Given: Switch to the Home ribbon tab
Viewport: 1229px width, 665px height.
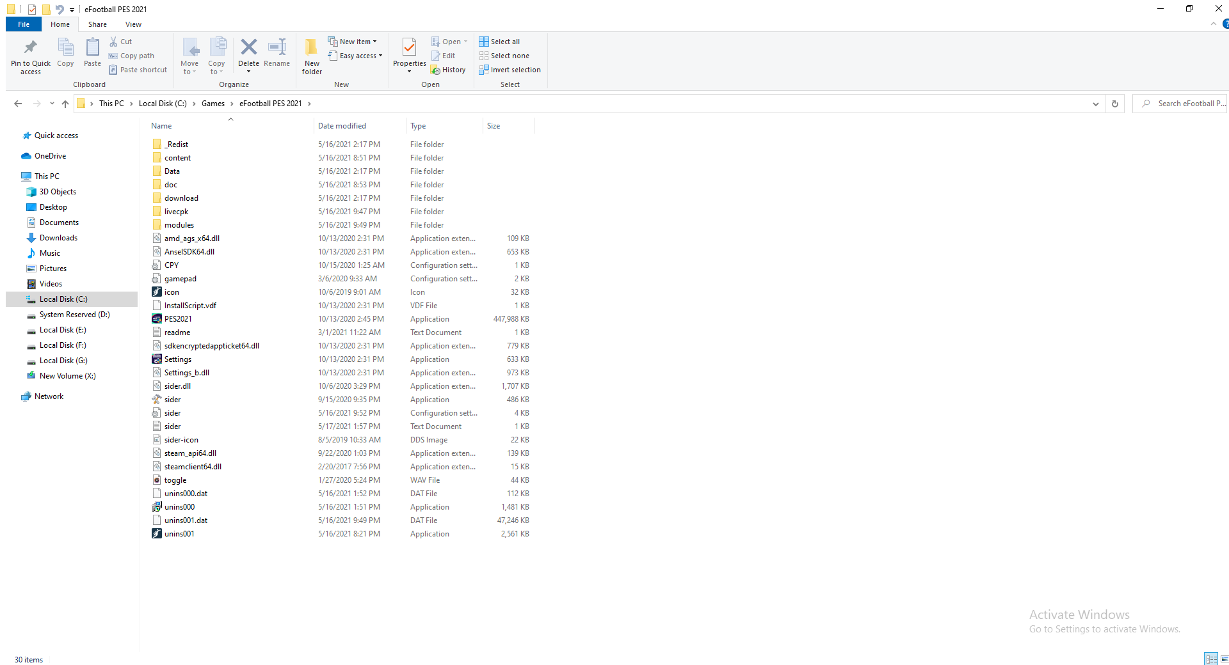Looking at the screenshot, I should (60, 24).
